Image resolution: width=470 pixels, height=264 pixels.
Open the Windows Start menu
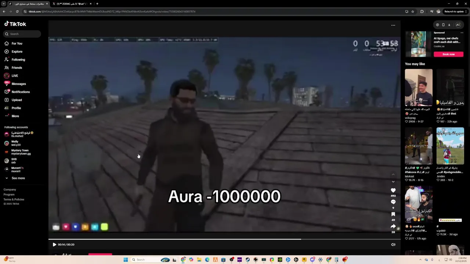(x=126, y=260)
